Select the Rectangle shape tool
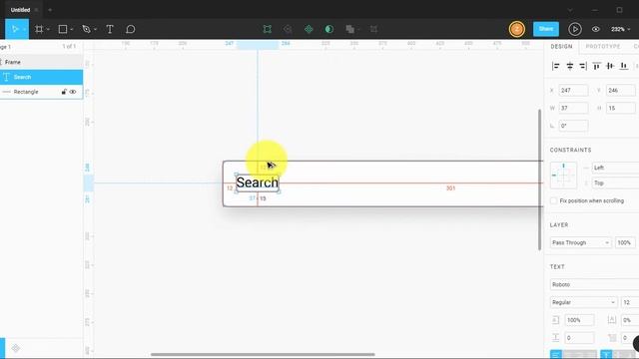 click(63, 29)
